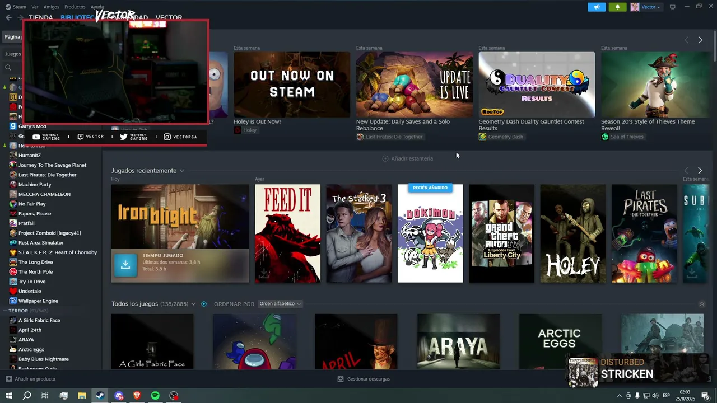Open the Jugados recientemente shelf dropdown
Viewport: 717px width, 403px height.
pyautogui.click(x=181, y=171)
